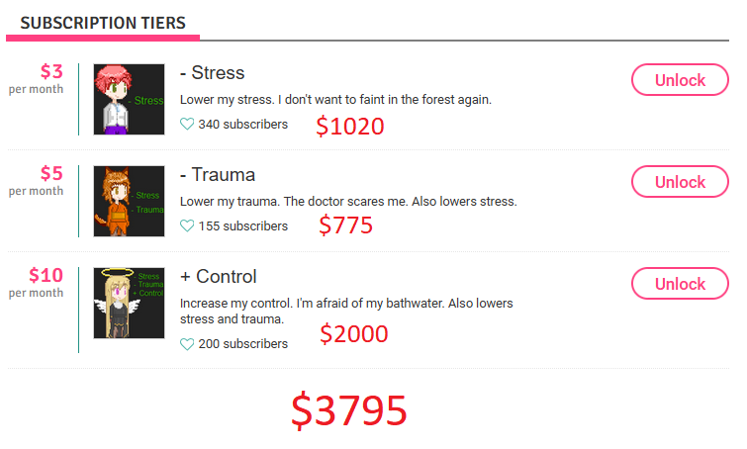Open the angel Control tier avatar
747x449 pixels.
(x=129, y=303)
